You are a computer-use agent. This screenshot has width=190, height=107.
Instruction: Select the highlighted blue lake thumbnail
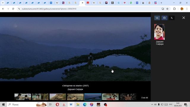tap(93, 97)
